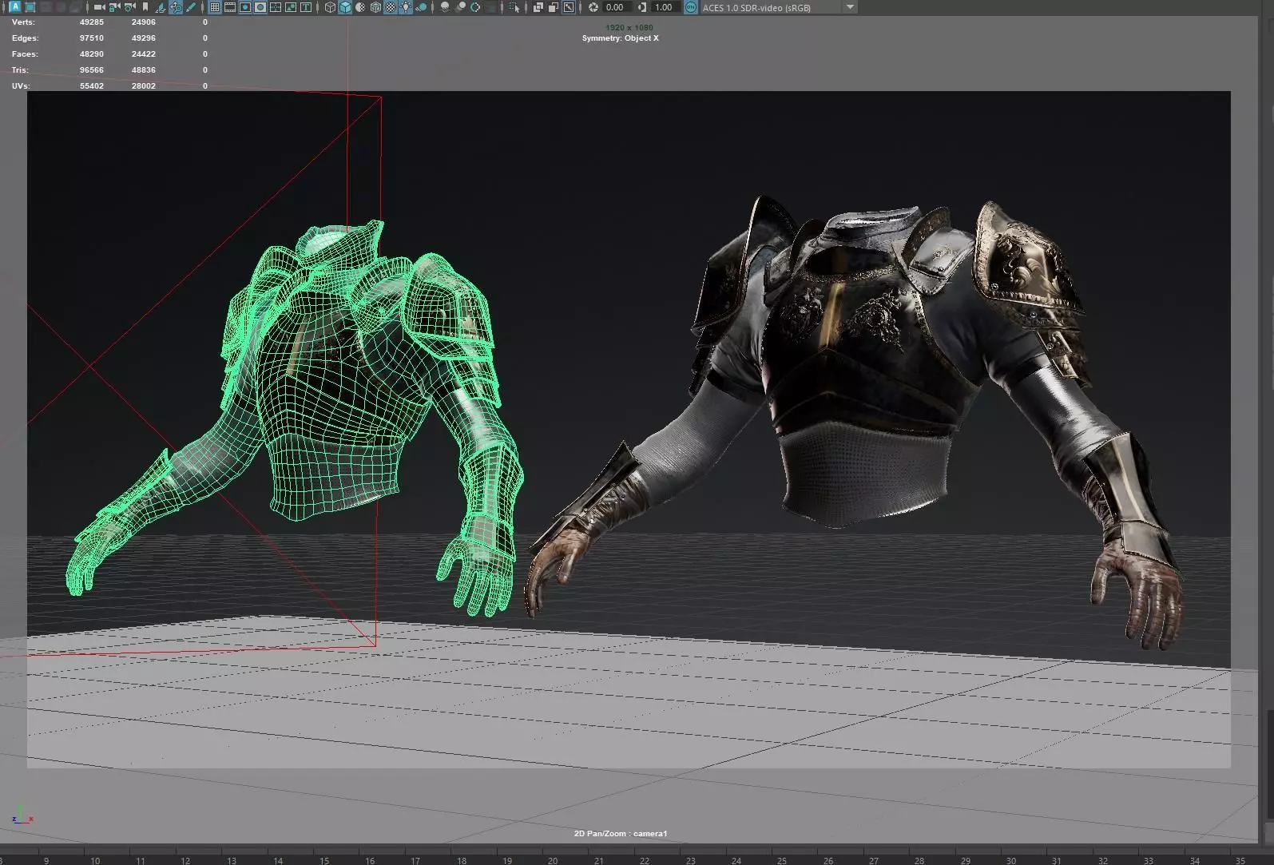Toggle the gate mask overlay
The width and height of the screenshot is (1274, 865).
[260, 7]
